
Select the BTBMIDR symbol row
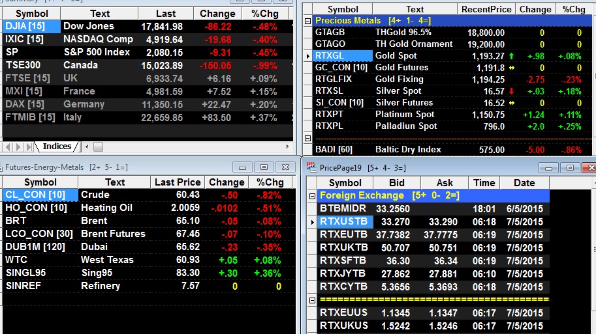pyautogui.click(x=433, y=209)
